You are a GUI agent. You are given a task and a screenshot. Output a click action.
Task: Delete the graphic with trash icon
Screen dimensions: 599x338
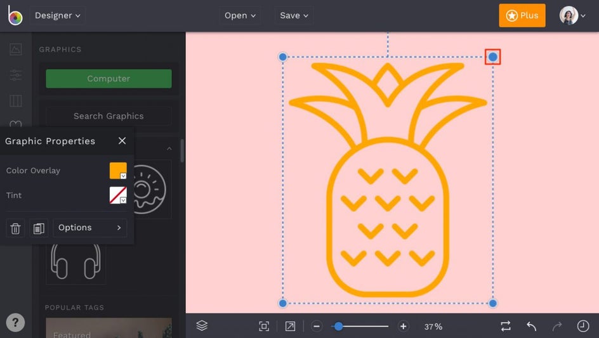(15, 228)
